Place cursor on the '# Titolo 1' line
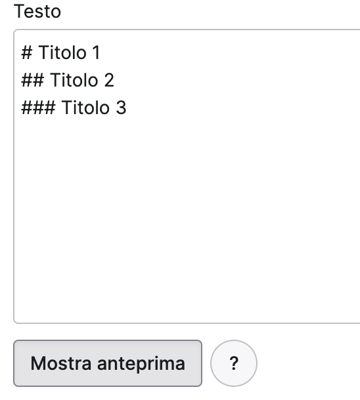This screenshot has height=400, width=360. (60, 53)
